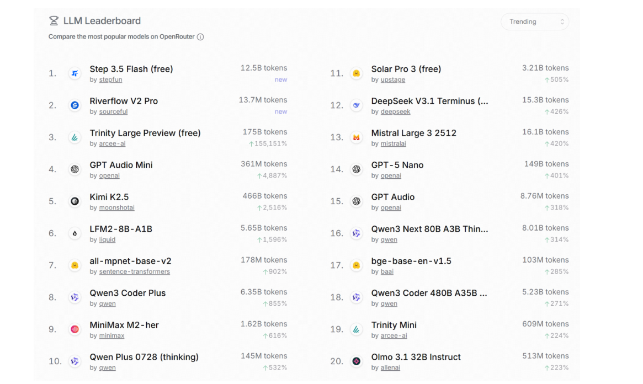The image size is (643, 384).
Task: Click the info icon beside OpenRouter description
Action: pyautogui.click(x=200, y=37)
